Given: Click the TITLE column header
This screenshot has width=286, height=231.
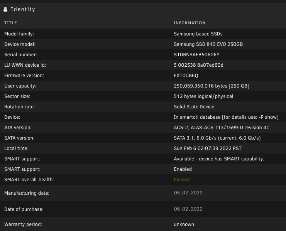Looking at the screenshot, I should pyautogui.click(x=10, y=23).
